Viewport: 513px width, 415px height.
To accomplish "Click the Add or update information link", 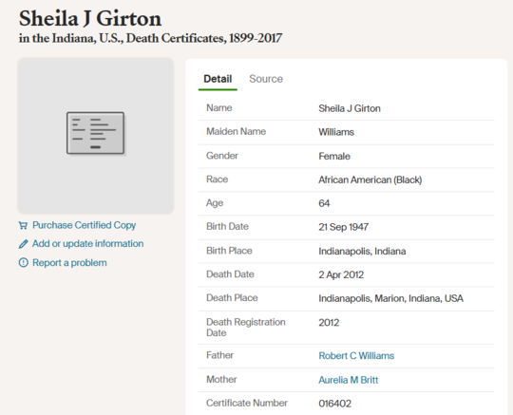I will (x=87, y=244).
